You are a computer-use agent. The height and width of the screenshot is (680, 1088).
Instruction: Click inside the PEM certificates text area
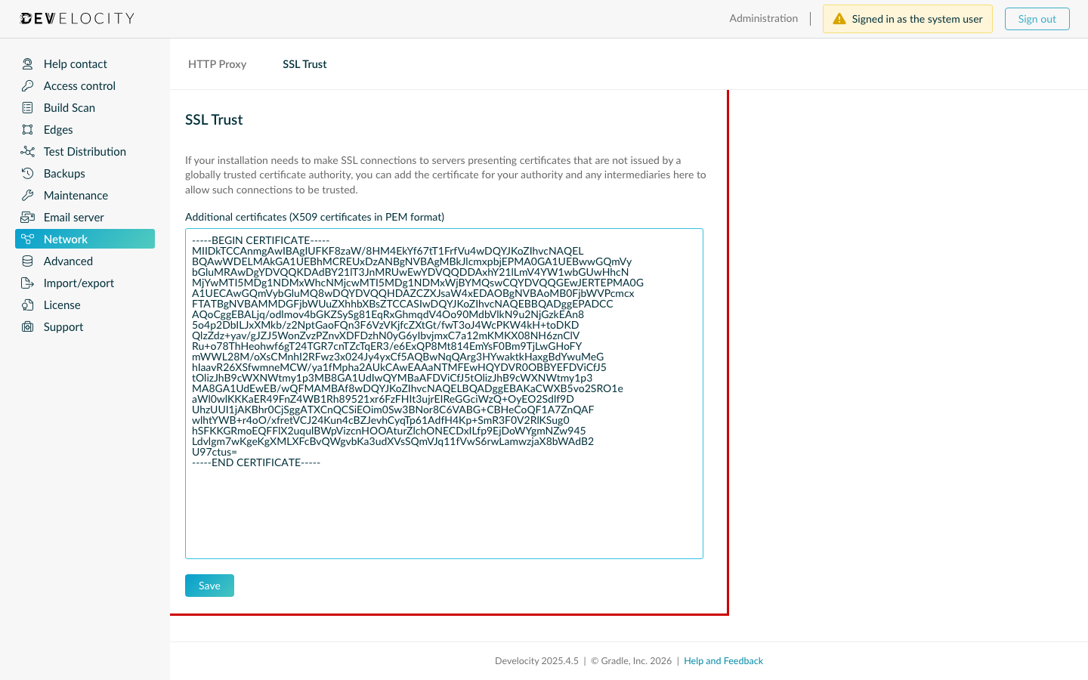444,393
